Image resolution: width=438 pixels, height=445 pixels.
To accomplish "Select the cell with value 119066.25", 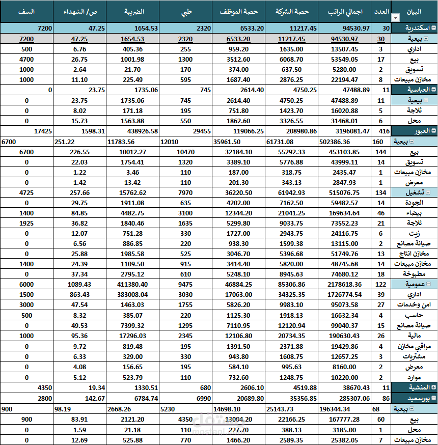I will [x=238, y=131].
